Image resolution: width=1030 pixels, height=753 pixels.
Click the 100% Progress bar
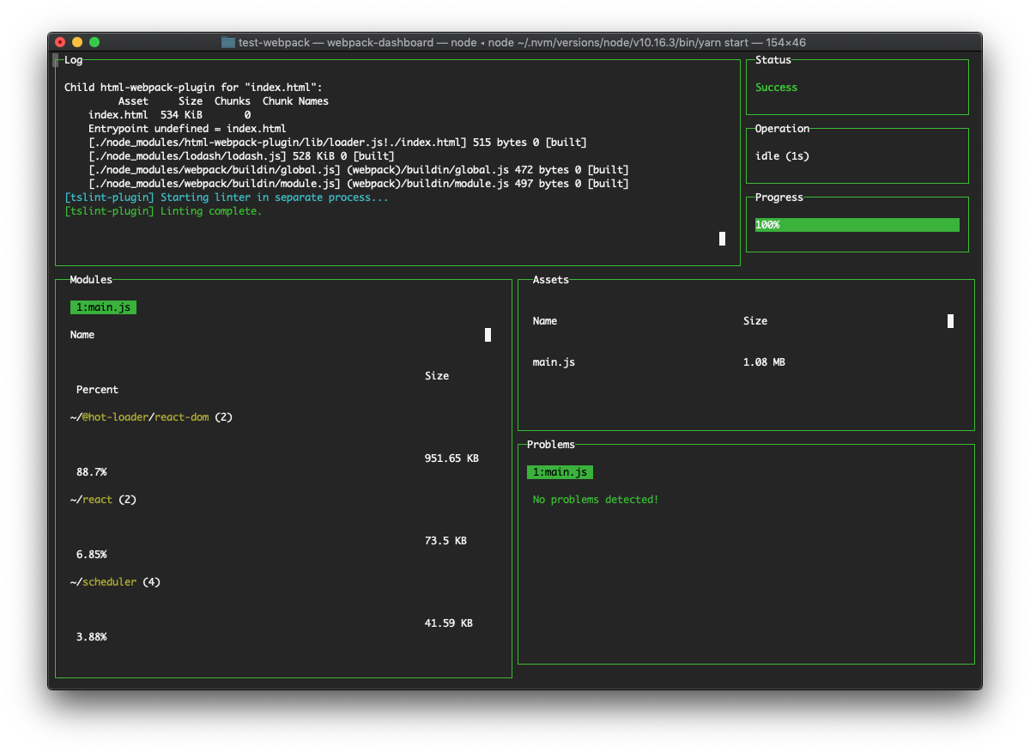(x=856, y=224)
